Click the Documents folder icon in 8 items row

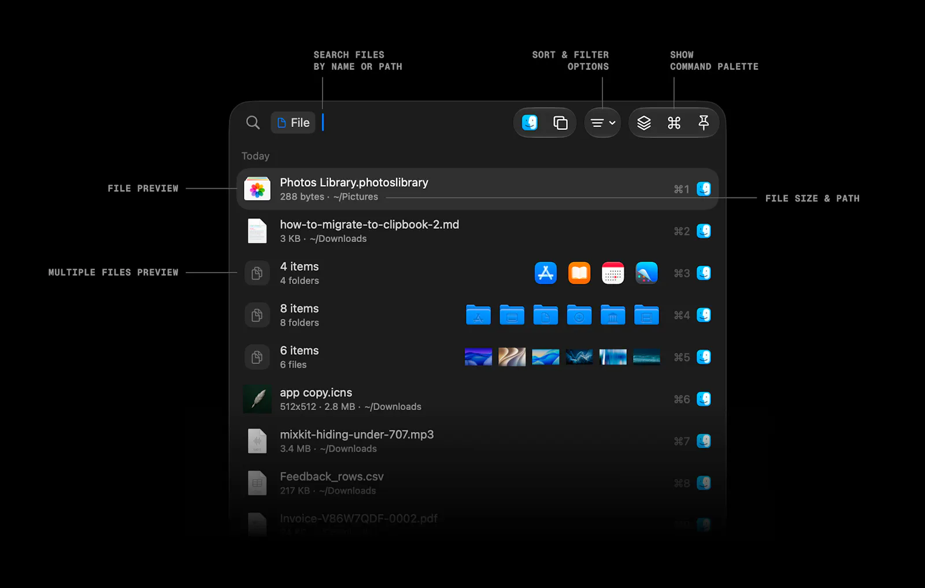[546, 315]
